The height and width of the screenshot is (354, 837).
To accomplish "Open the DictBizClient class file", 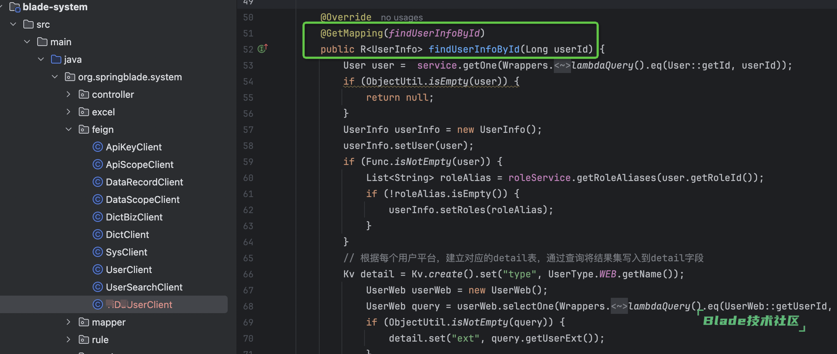I will [134, 217].
